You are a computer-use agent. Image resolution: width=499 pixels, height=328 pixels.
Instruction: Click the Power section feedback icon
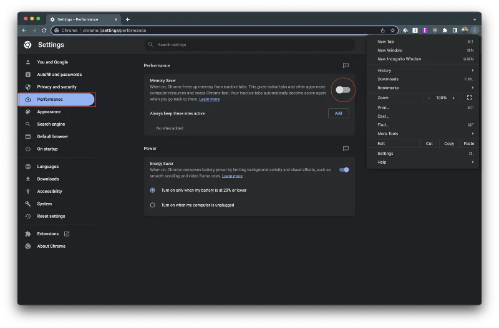pos(346,149)
